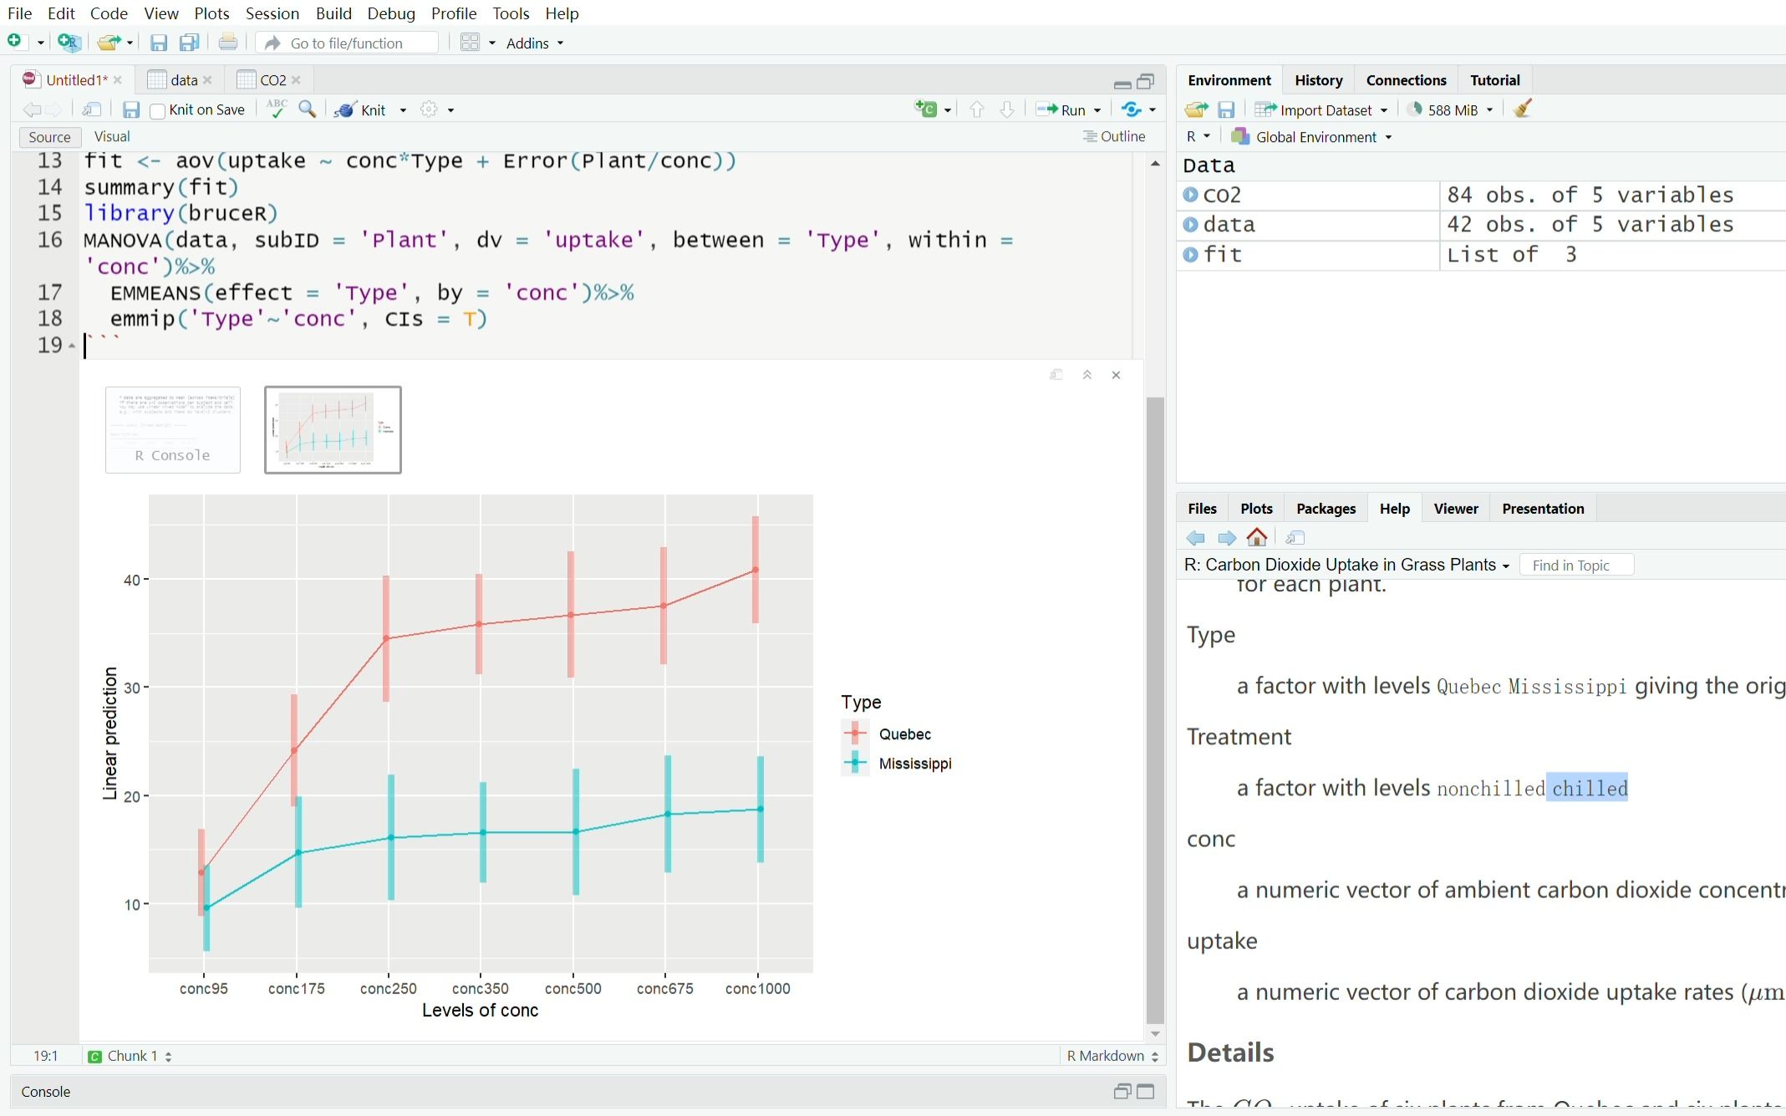
Task: Click the editor vertical scrollbar
Action: click(x=1155, y=710)
